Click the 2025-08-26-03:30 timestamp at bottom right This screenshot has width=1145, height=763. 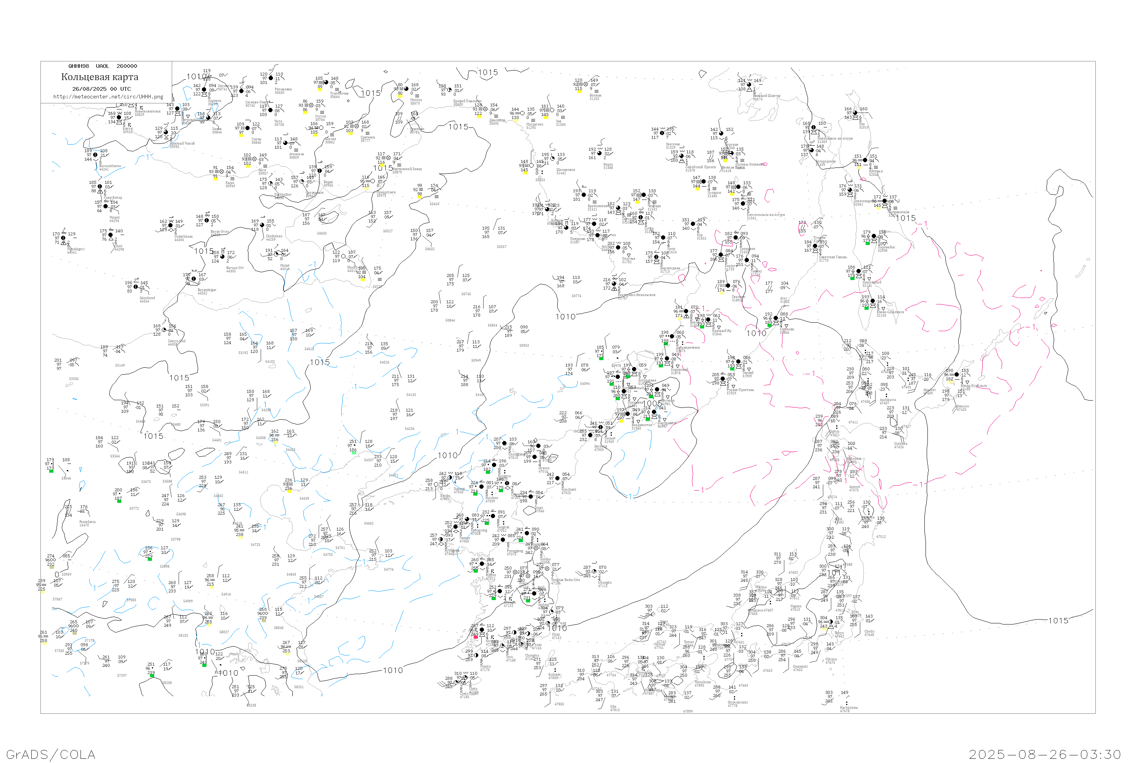point(1045,754)
